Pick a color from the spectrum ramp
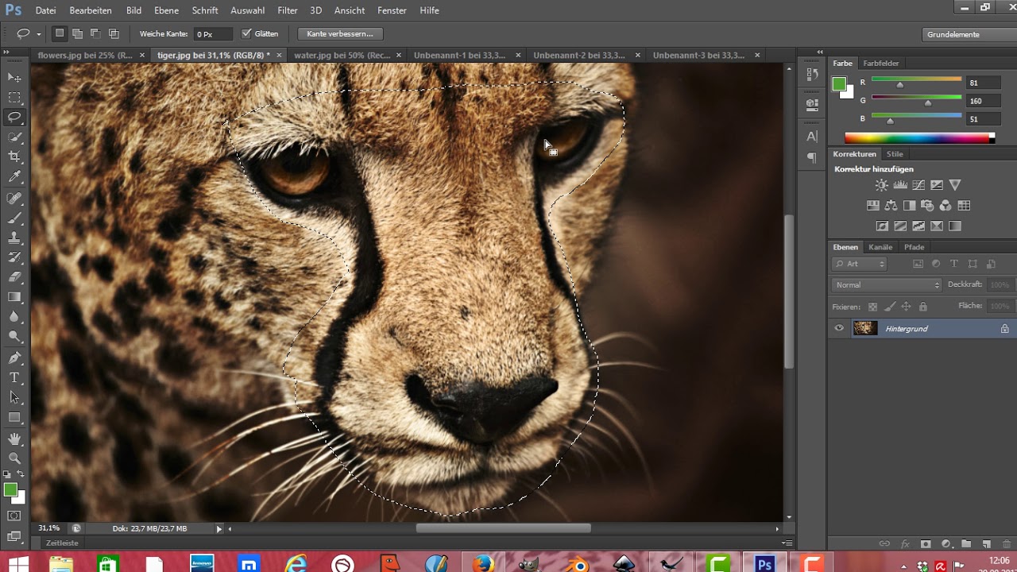Screen dimensions: 1017x572 pyautogui.click(x=919, y=138)
